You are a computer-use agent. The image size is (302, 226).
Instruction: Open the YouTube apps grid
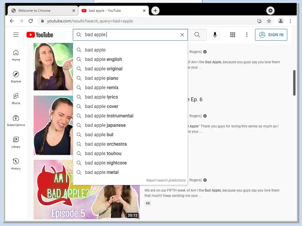click(x=232, y=35)
